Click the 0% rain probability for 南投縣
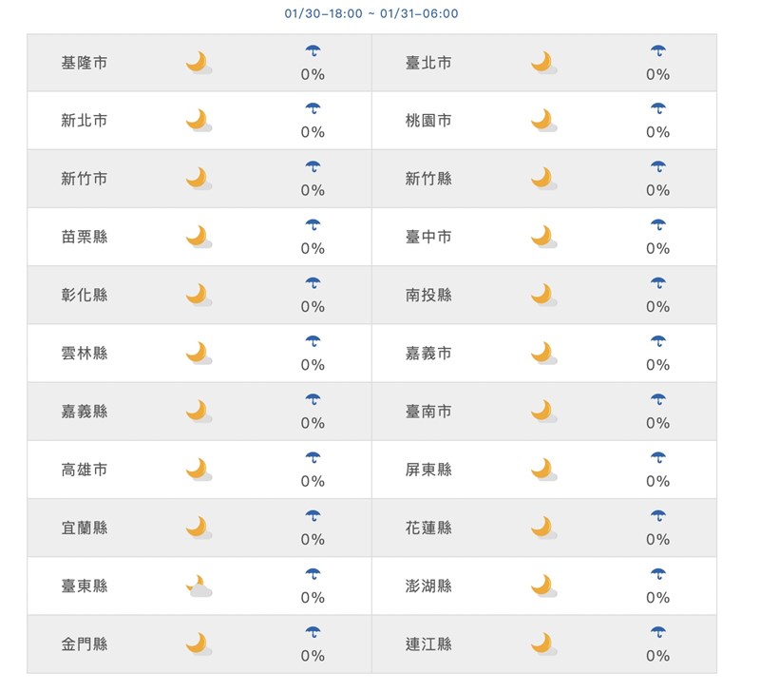Viewport: 760px width, 692px height. click(x=657, y=307)
